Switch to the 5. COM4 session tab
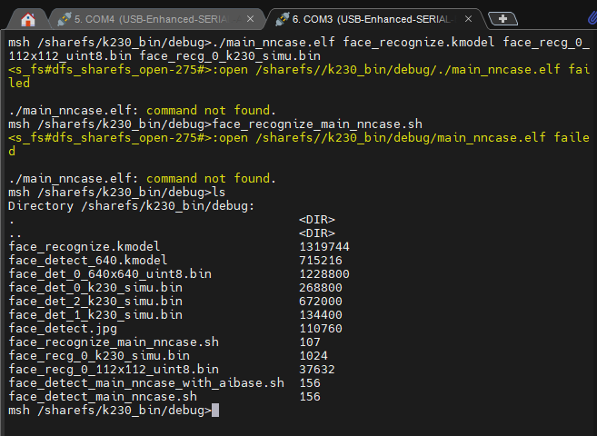Screen dimensions: 597x436 point(157,19)
